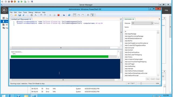The image size is (173, 97).
Task: Select Add-JobTrigger in command list
Action: tap(130, 64)
